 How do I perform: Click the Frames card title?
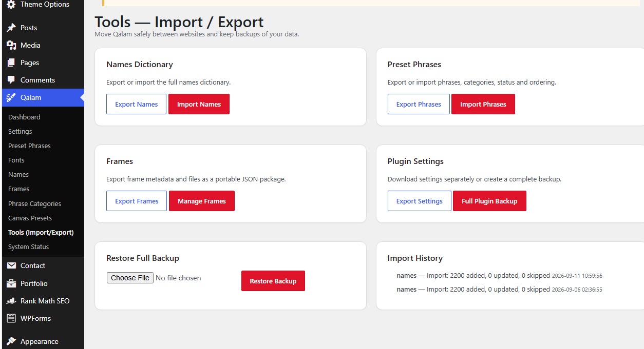(120, 161)
